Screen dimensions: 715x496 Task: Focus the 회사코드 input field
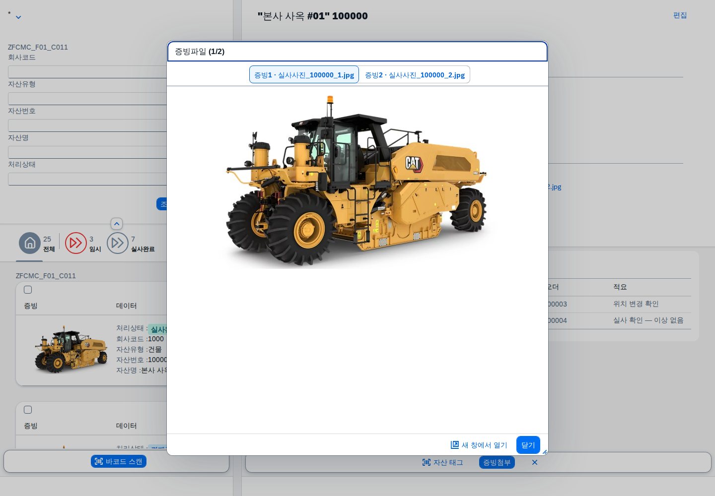click(x=87, y=72)
